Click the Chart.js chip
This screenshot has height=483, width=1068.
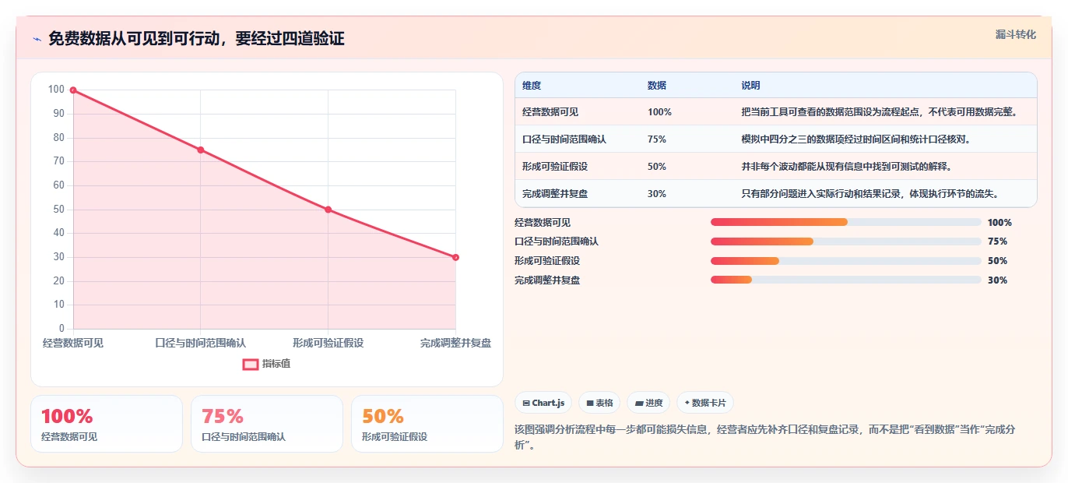543,403
